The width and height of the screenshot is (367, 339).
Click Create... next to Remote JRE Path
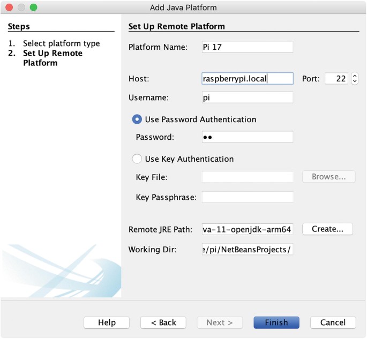[327, 229]
